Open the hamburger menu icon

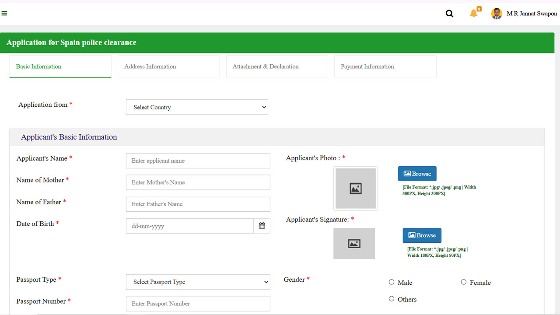coord(4,14)
